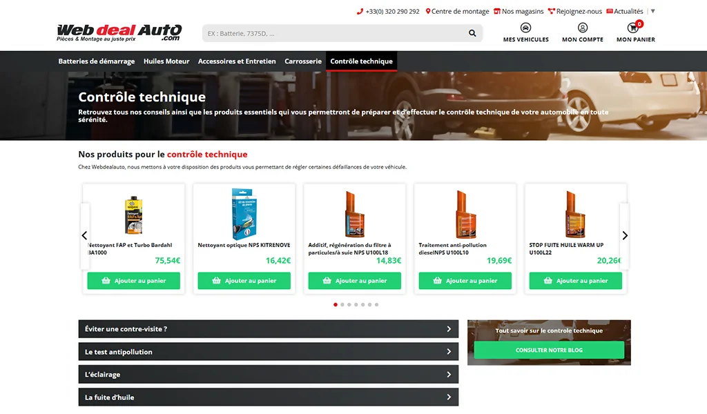
Task: Select the Huiles Moteur menu item
Action: 166,61
